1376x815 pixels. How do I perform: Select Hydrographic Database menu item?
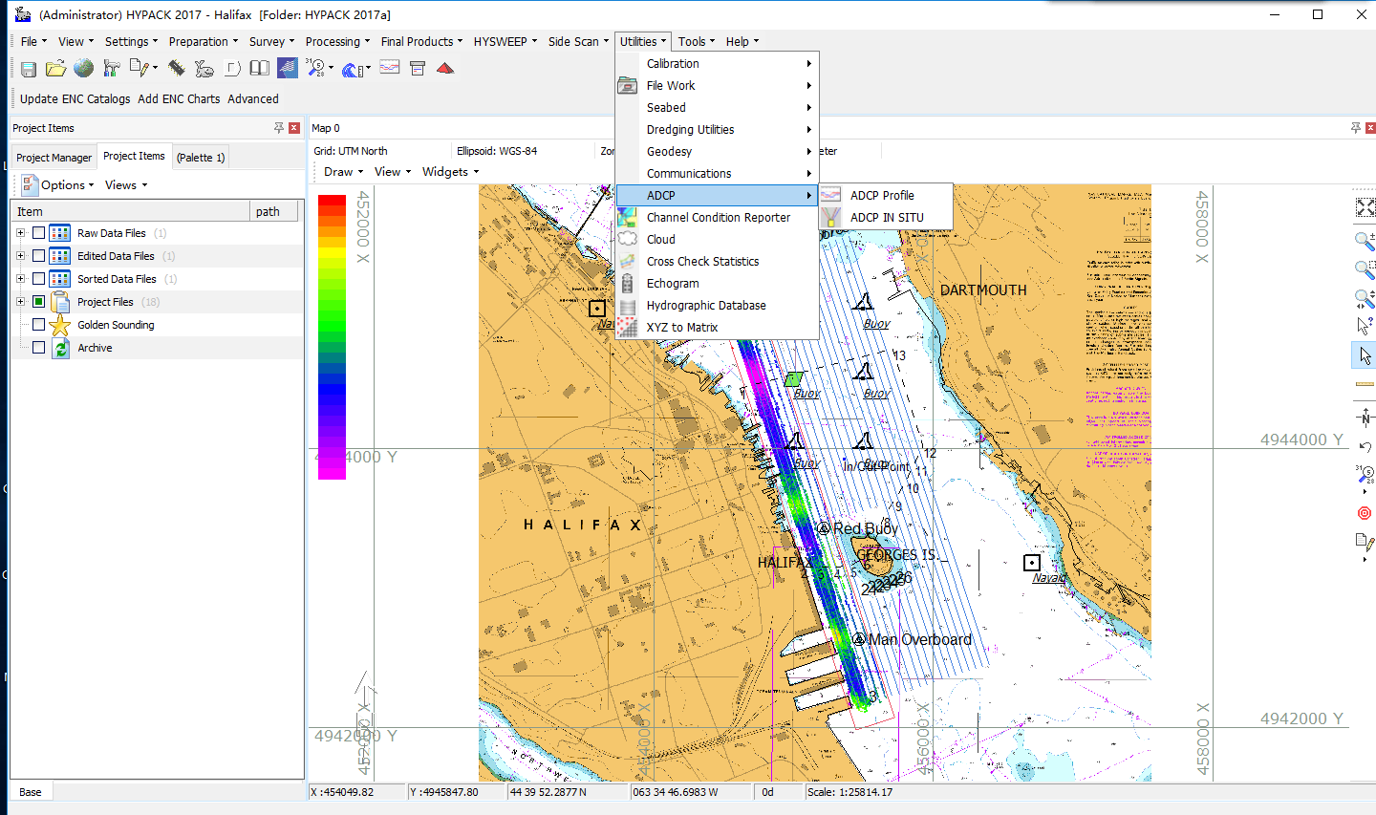click(717, 306)
